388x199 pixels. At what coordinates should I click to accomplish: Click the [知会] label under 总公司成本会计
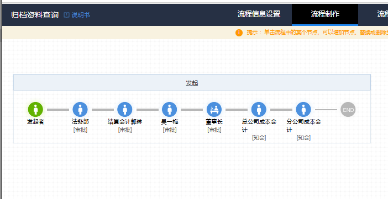coord(259,137)
